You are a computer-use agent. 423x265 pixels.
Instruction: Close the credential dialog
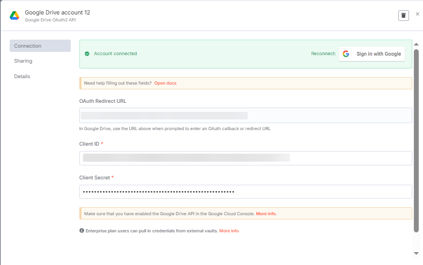pos(417,14)
